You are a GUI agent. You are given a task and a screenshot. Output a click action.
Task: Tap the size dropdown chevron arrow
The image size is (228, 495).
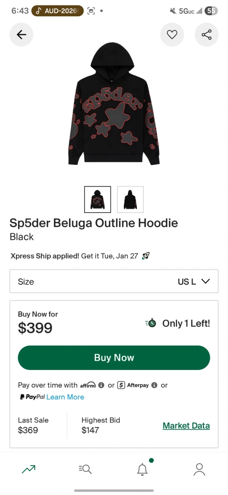(205, 281)
